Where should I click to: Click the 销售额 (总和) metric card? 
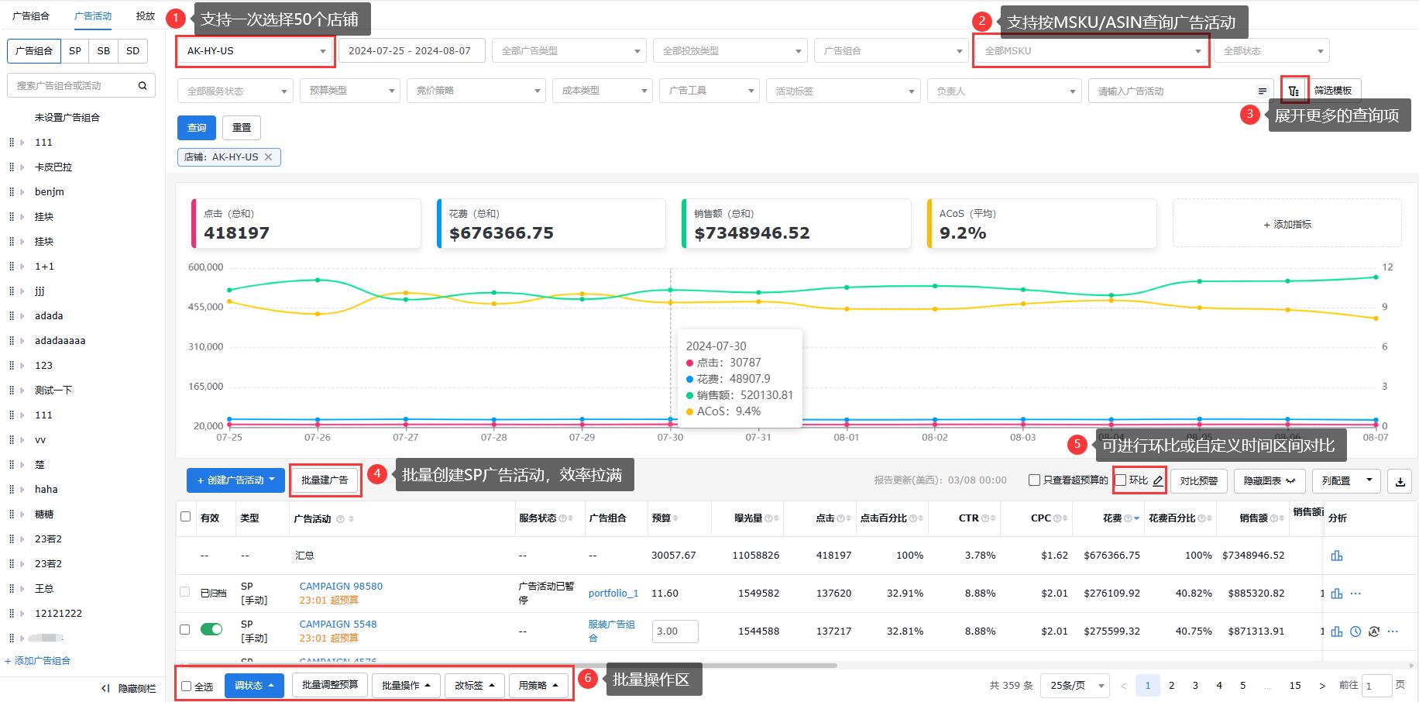pyautogui.click(x=796, y=224)
